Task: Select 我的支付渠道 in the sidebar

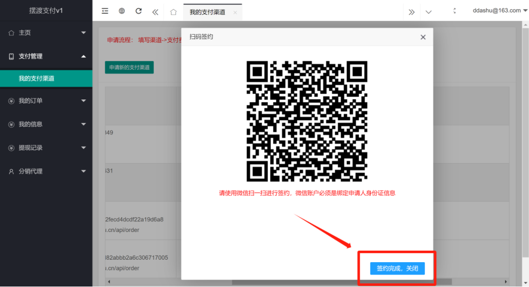Action: 46,78
